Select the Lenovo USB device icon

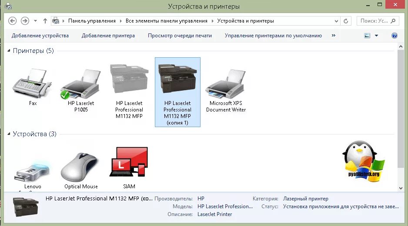[33, 172]
